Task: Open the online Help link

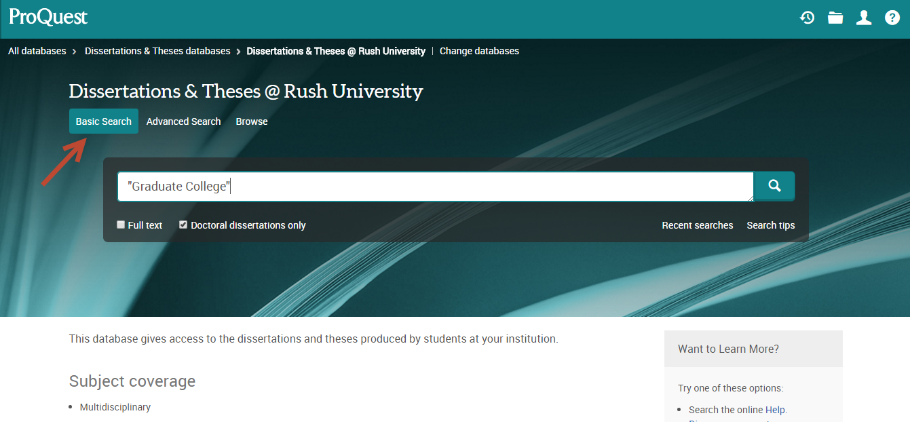Action: click(776, 410)
